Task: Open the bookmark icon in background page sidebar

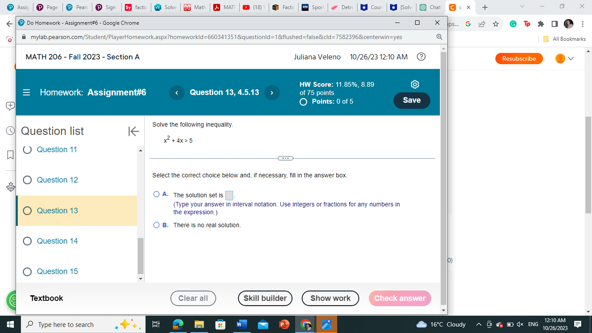Action: point(10,155)
